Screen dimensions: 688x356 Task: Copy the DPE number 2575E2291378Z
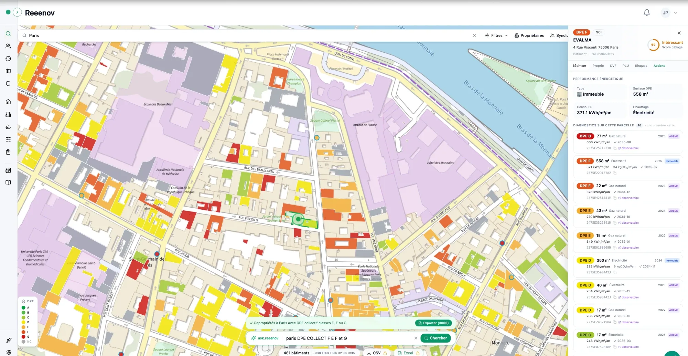[x=615, y=173]
